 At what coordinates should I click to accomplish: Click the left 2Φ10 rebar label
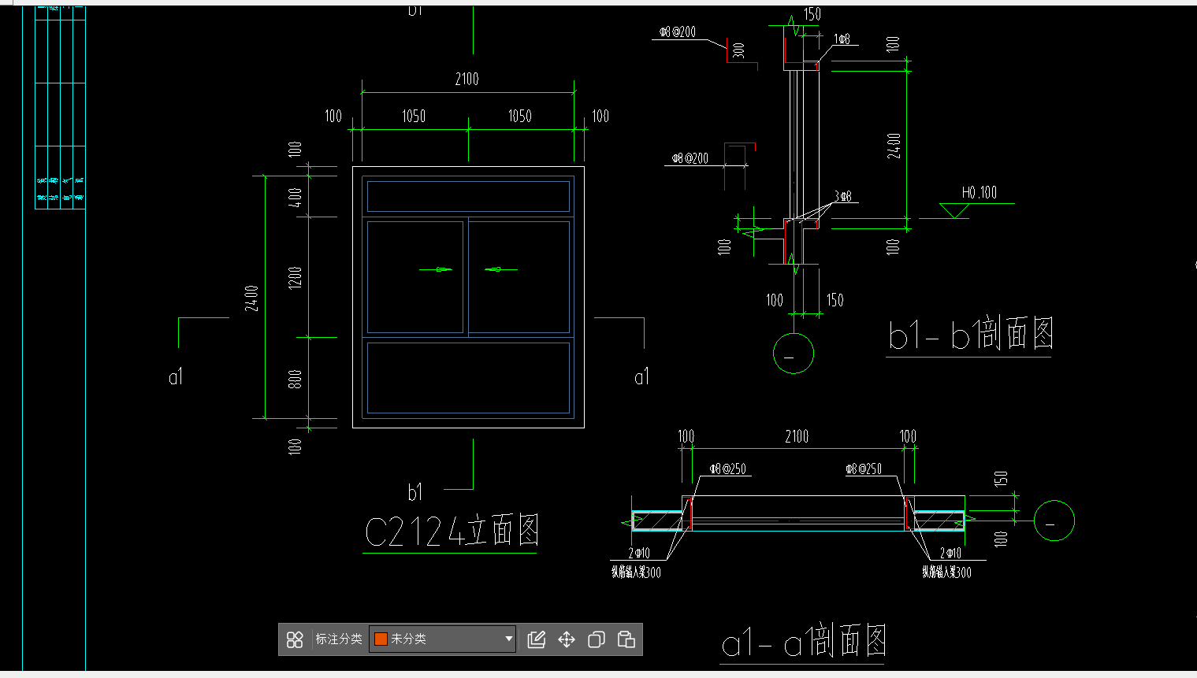pos(639,554)
